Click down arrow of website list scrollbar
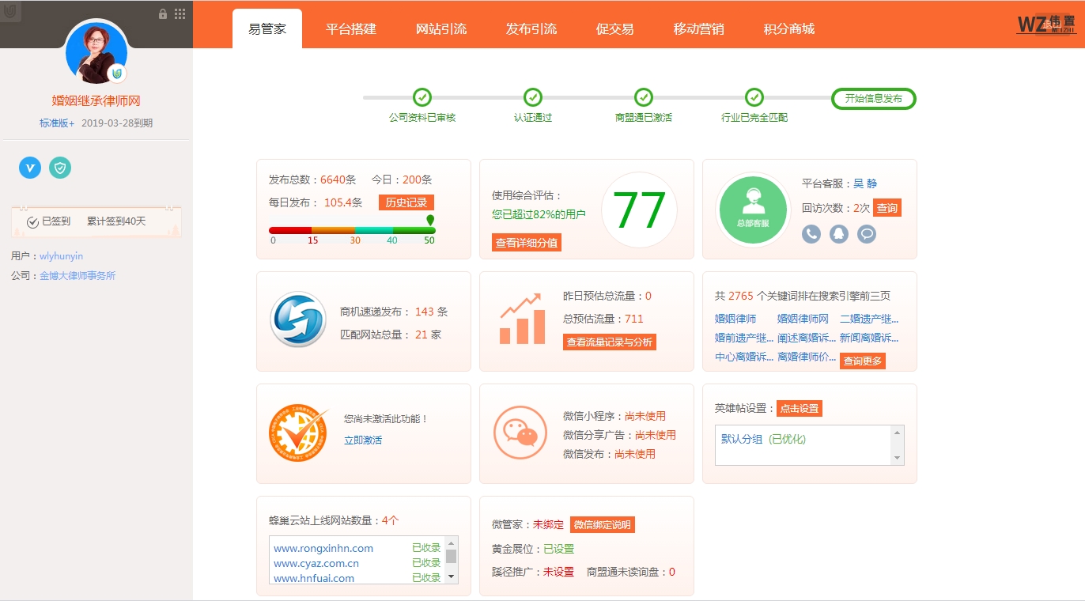 pos(452,576)
